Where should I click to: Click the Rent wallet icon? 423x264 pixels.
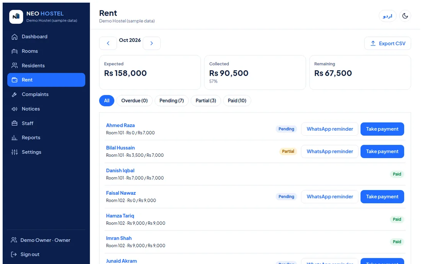point(15,80)
